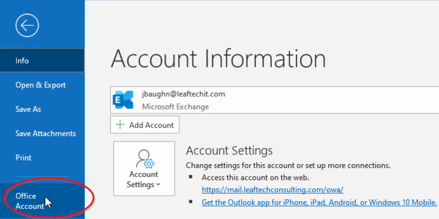Open the Open & Export menu
Viewport: 439px width, 219px height.
(42, 85)
